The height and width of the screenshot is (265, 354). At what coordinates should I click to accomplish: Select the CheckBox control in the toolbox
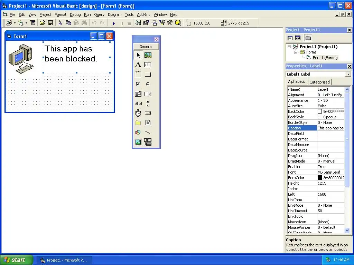click(x=138, y=84)
